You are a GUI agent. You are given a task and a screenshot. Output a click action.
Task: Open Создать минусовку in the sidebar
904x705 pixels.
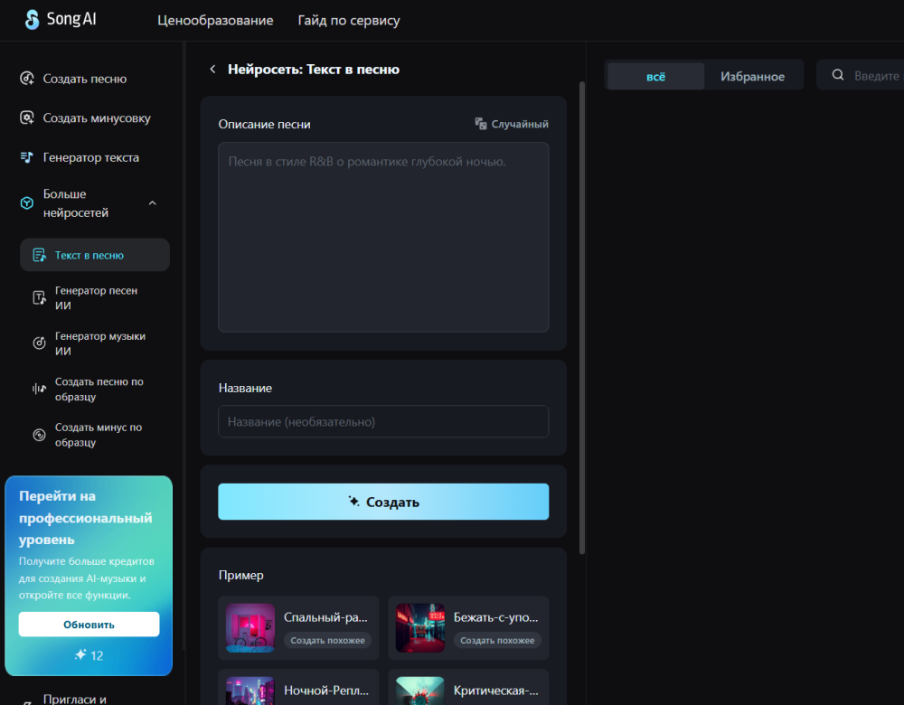pos(97,117)
